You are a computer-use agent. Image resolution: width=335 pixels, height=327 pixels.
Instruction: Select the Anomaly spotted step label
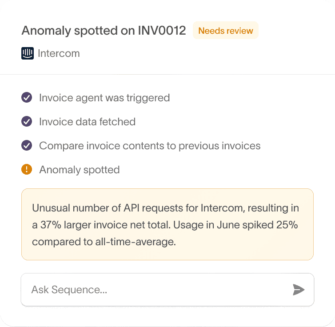coord(80,169)
